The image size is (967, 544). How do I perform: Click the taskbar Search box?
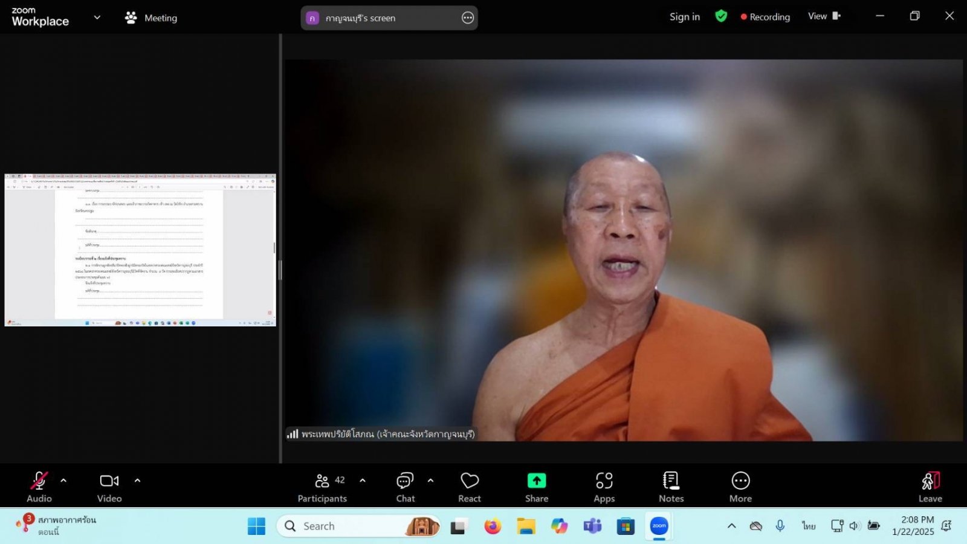pos(359,526)
